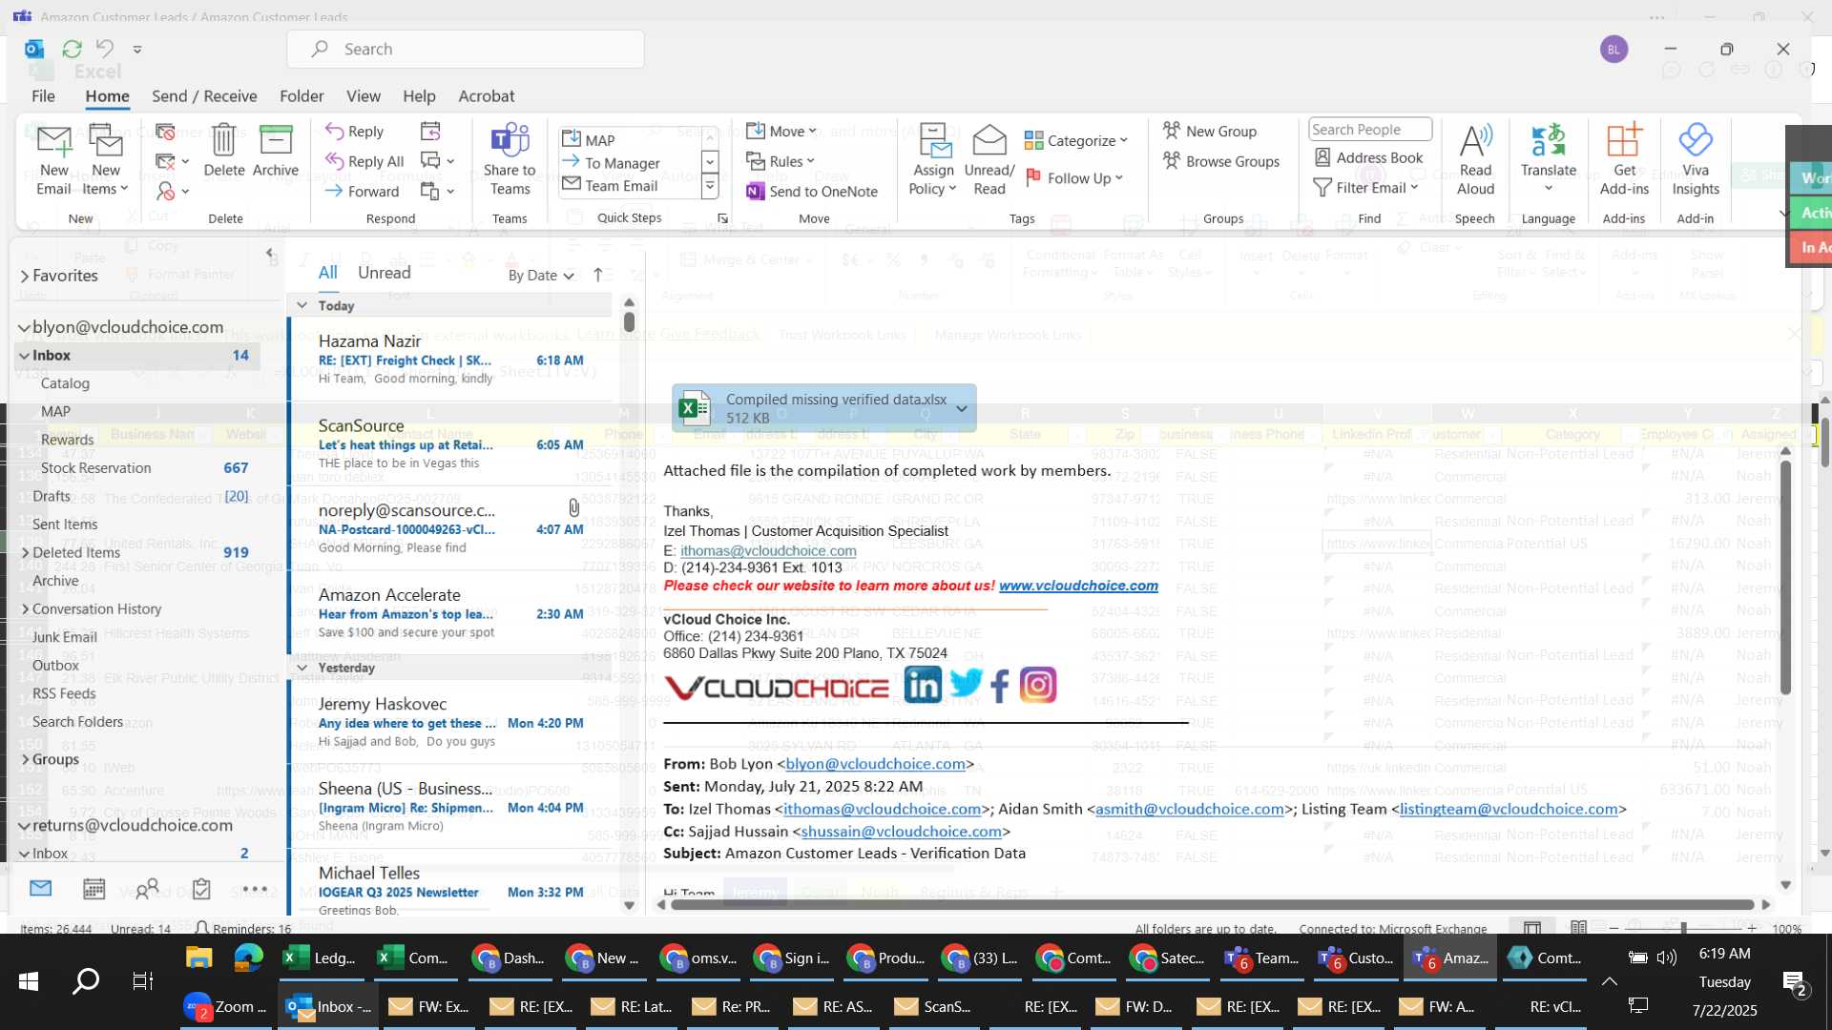This screenshot has height=1030, width=1832.
Task: Switch to Tasks view
Action: [x=201, y=889]
